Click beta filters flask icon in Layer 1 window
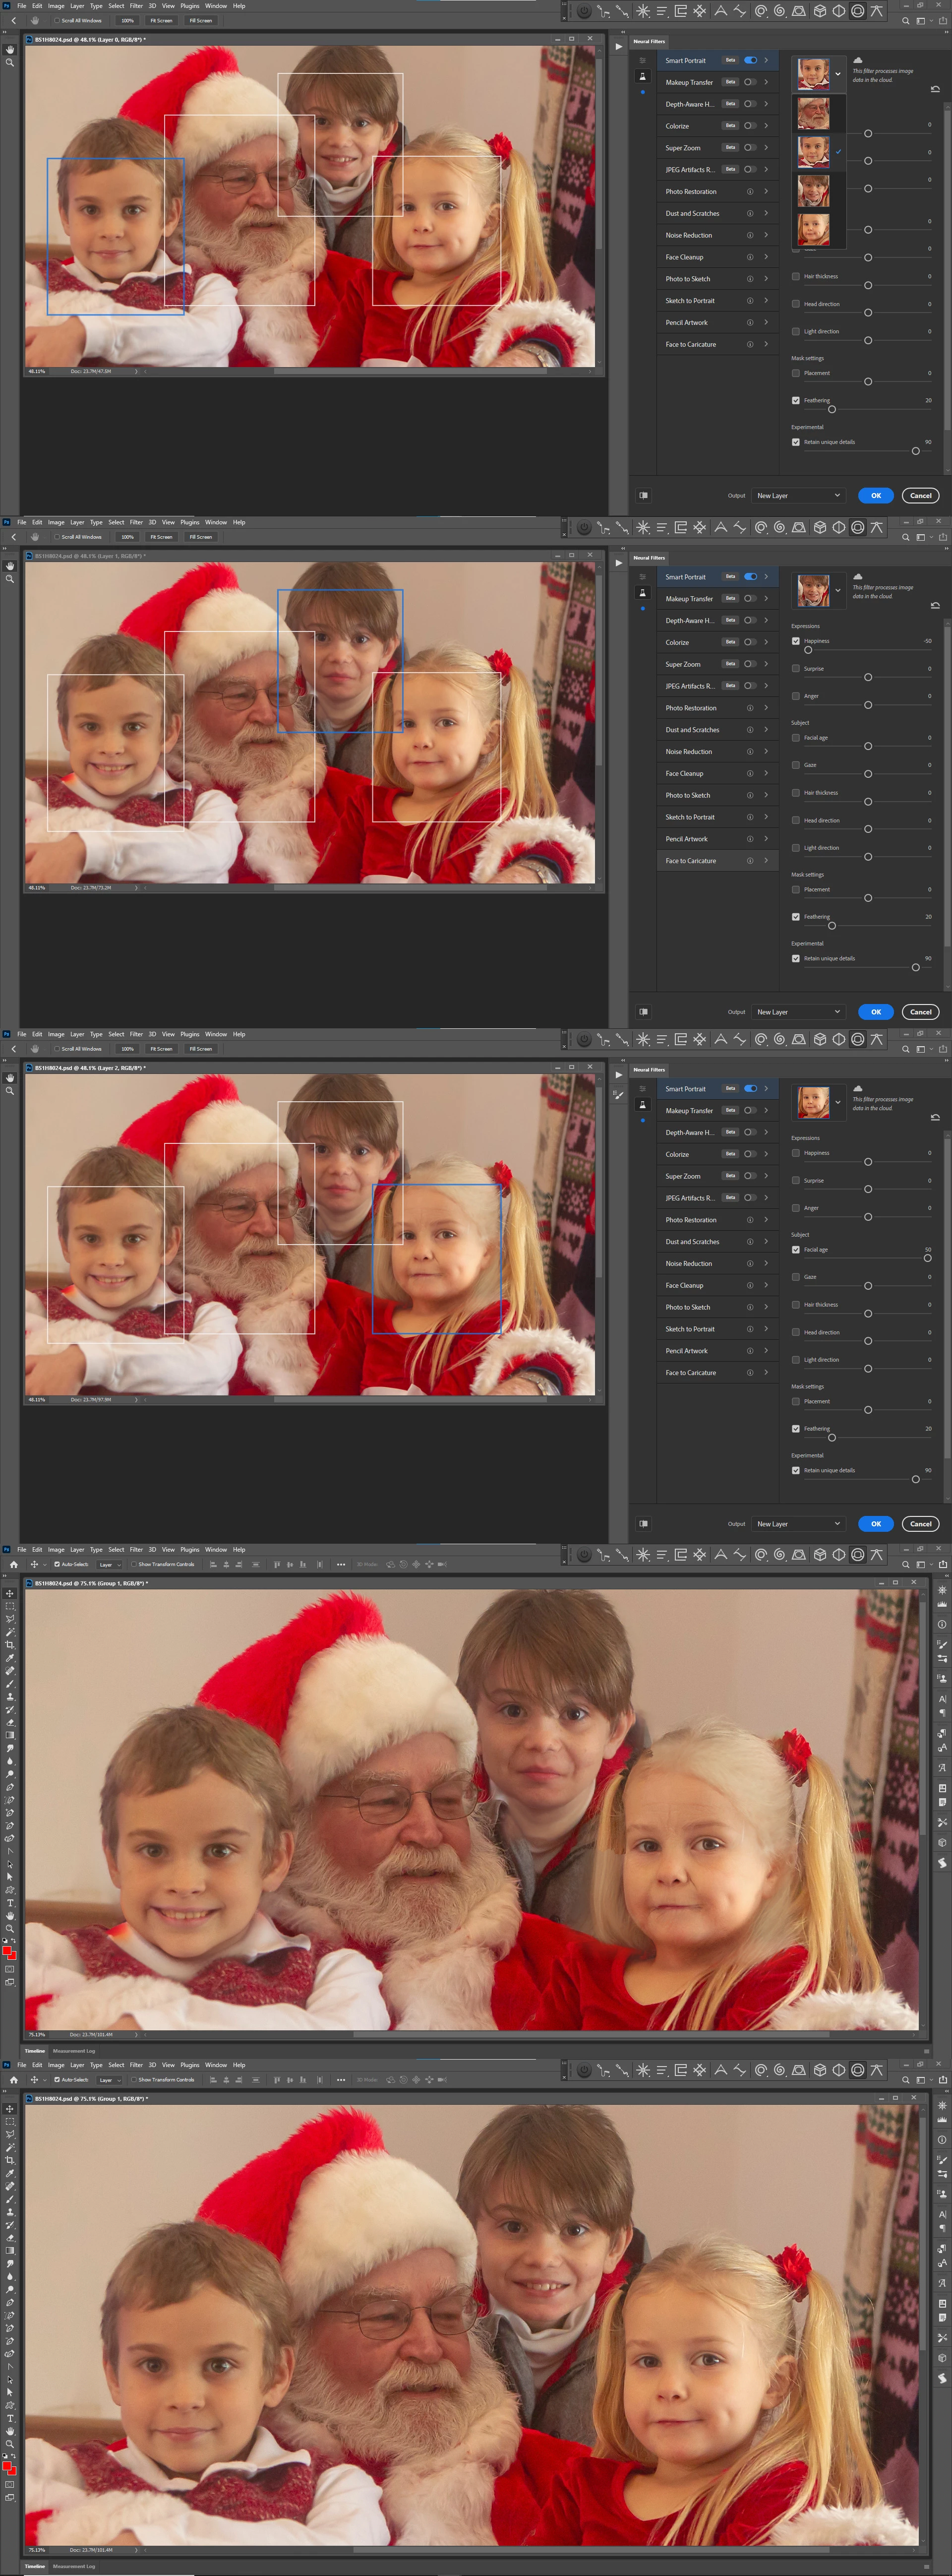 (x=642, y=592)
